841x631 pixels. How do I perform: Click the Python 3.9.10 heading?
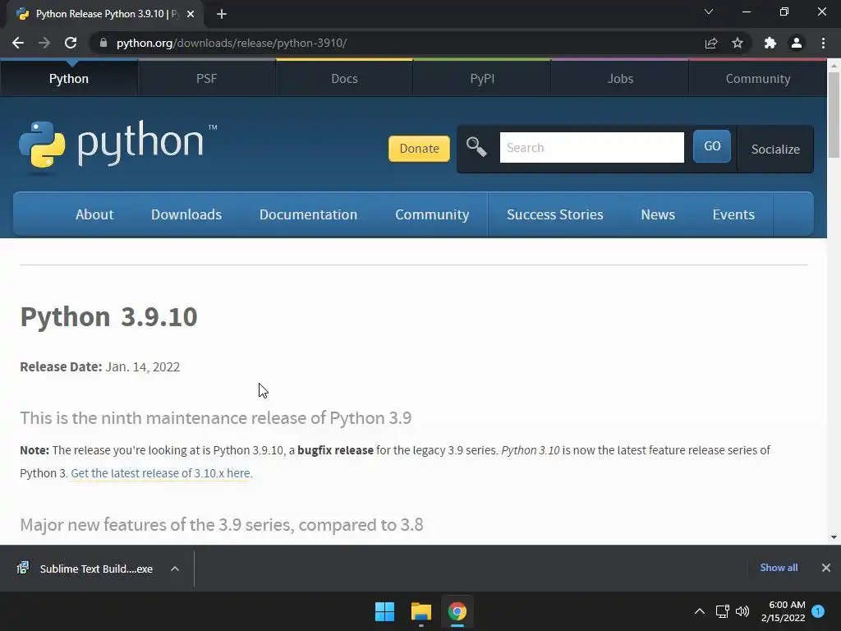(x=109, y=316)
